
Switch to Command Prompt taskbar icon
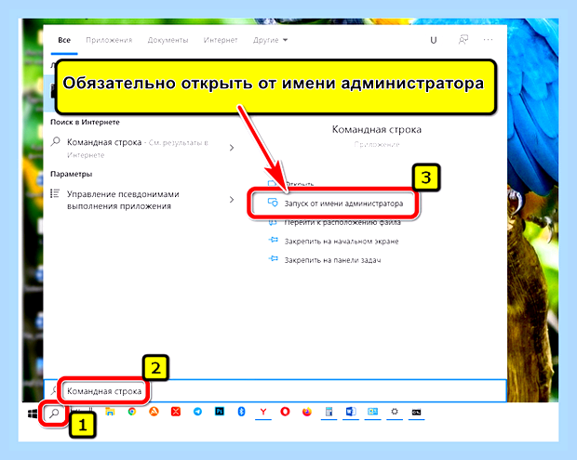click(x=416, y=413)
